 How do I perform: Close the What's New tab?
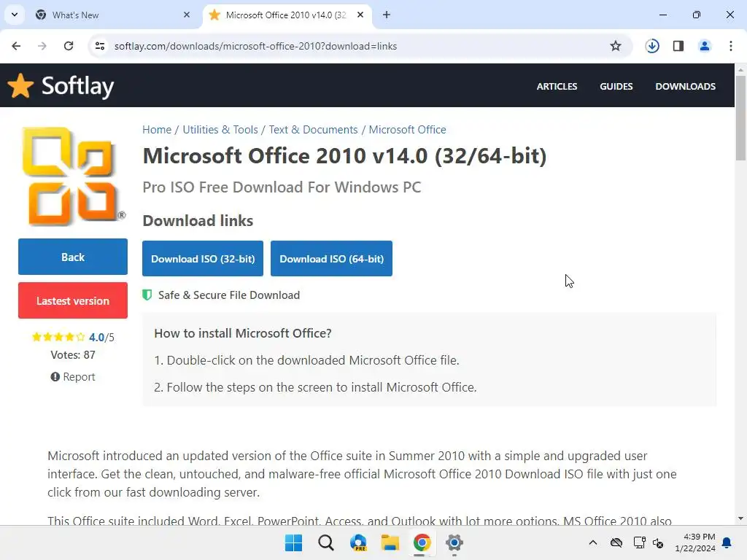click(x=187, y=15)
